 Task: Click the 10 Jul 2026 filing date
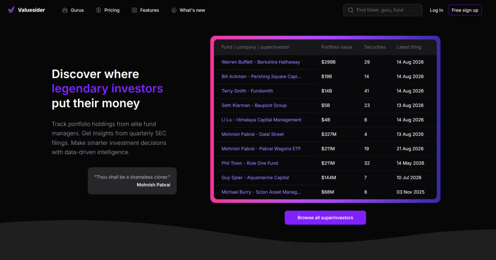[x=409, y=177]
